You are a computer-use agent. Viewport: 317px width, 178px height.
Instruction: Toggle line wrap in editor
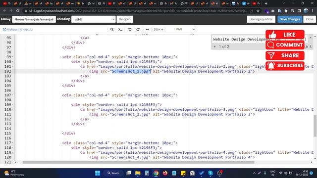pyautogui.click(x=147, y=30)
